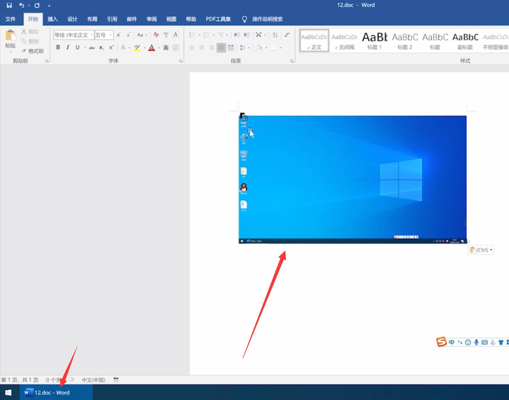Click the center alignment icon

201,47
